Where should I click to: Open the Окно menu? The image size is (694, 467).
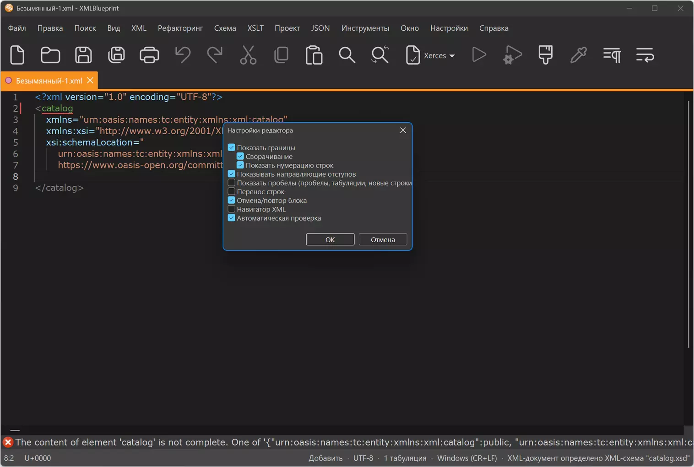pos(410,28)
